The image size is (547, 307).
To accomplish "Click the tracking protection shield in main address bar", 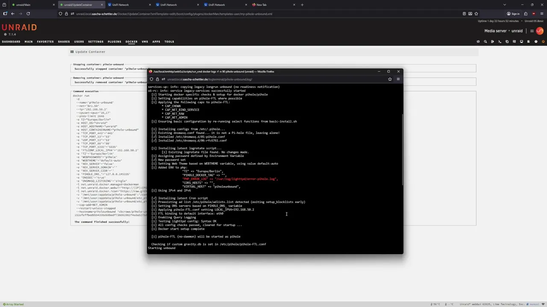I will point(60,14).
